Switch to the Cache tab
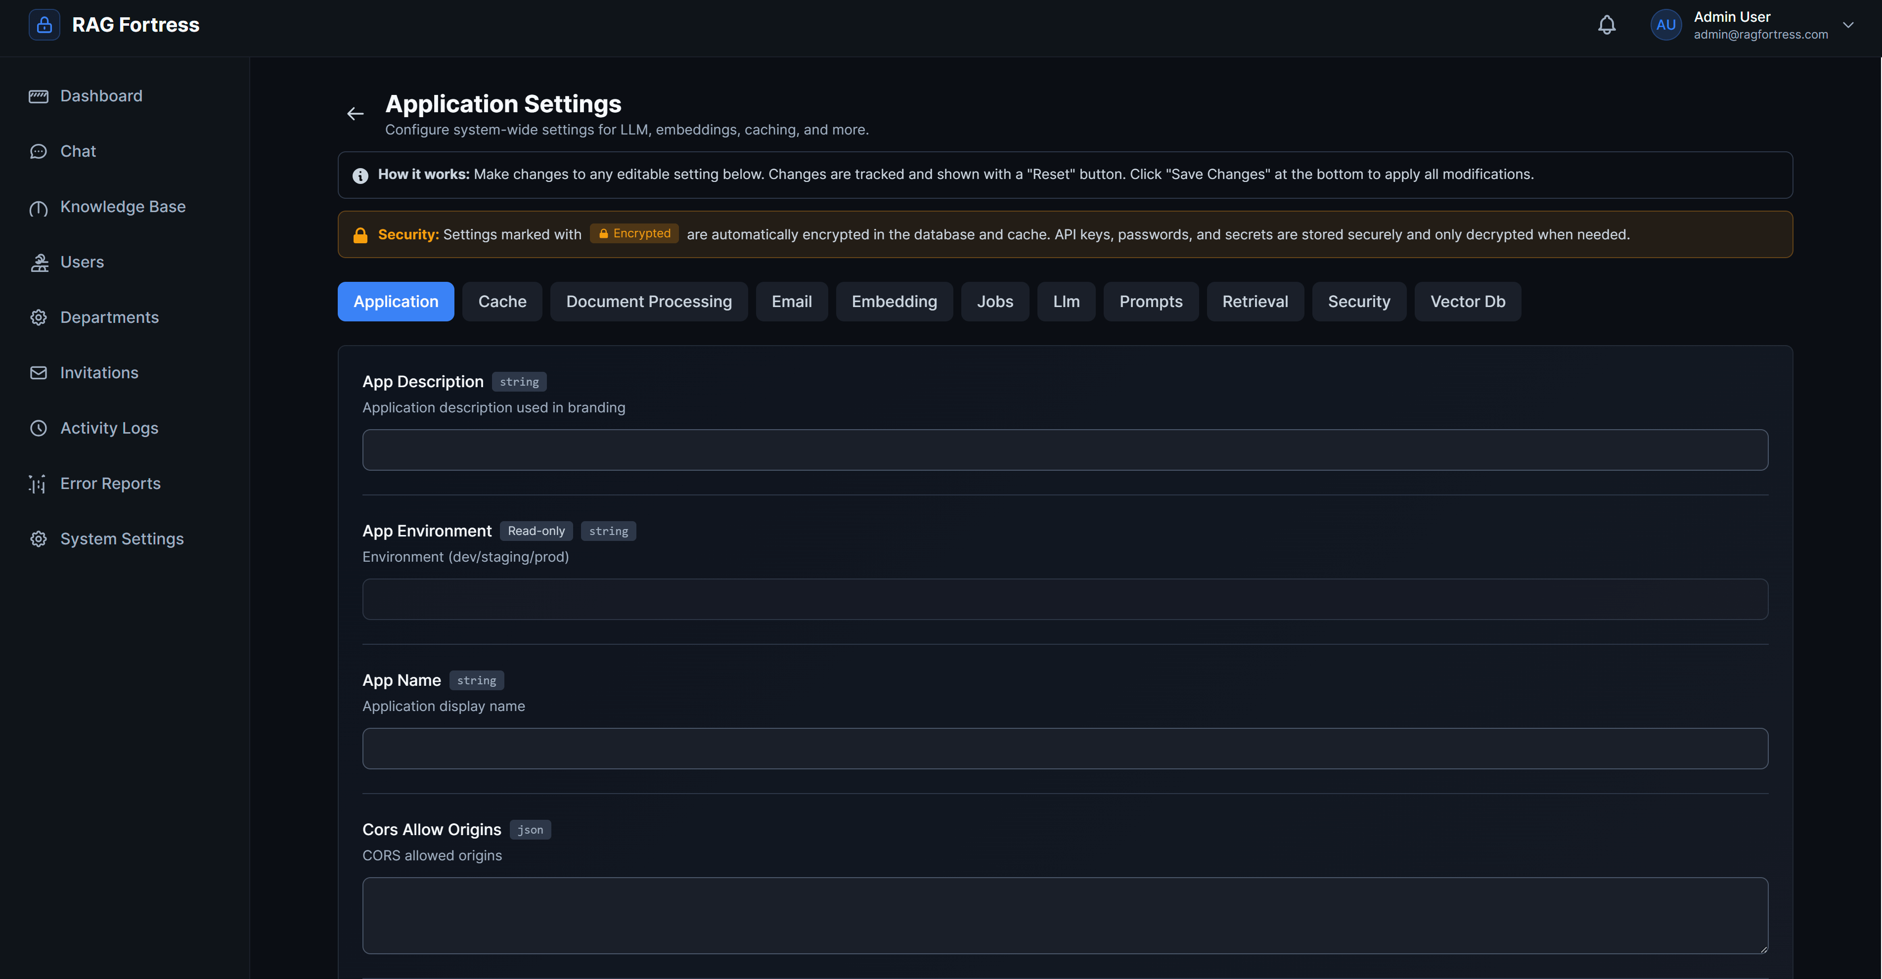Image resolution: width=1882 pixels, height=979 pixels. (502, 301)
